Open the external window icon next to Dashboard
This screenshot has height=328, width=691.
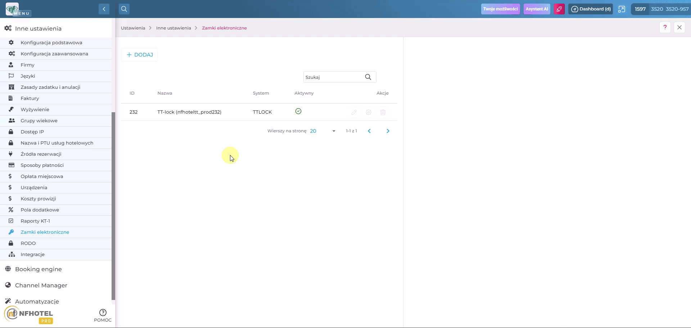[x=622, y=9]
